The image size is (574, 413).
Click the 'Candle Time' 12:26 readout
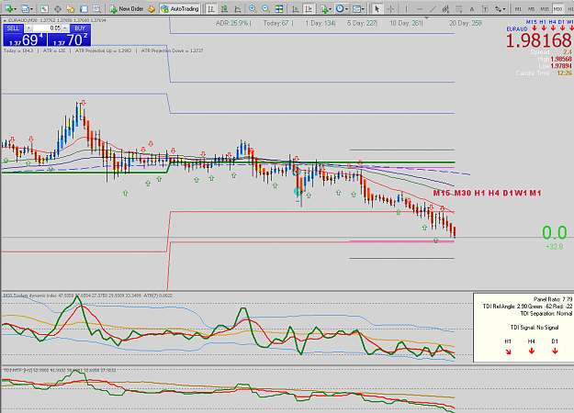pyautogui.click(x=544, y=73)
